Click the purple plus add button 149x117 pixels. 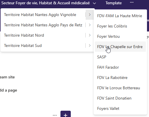(66, 114)
